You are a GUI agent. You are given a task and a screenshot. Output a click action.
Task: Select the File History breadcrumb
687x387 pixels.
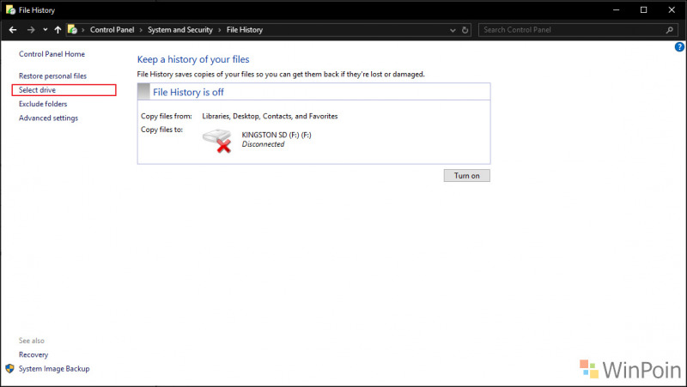(x=245, y=30)
